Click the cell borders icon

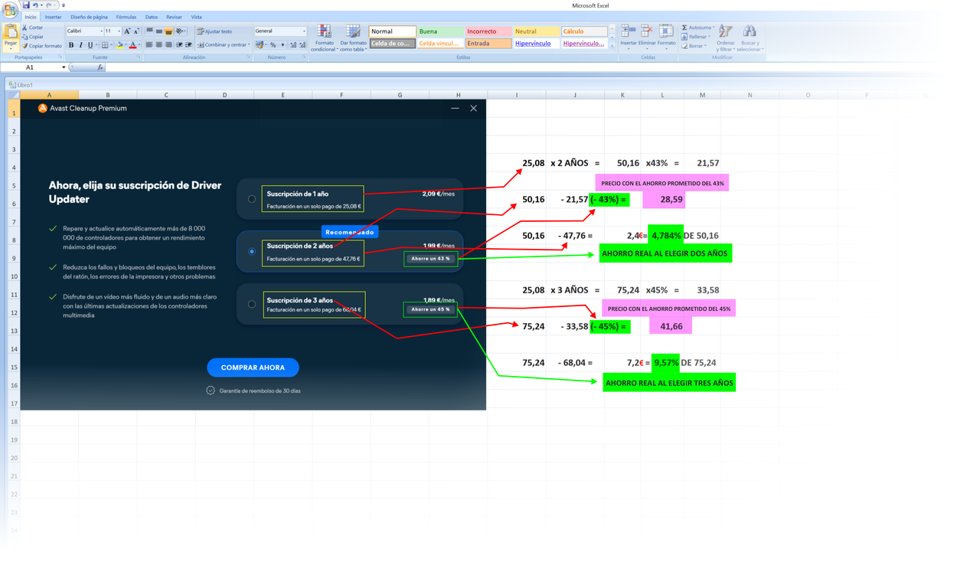[x=105, y=45]
